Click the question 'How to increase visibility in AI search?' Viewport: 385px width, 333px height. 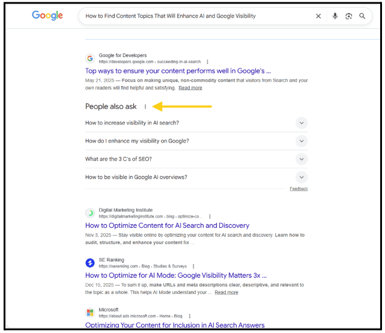click(132, 123)
